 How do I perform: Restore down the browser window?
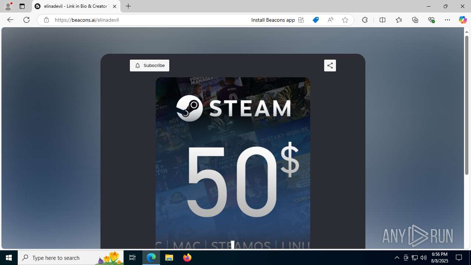click(445, 6)
